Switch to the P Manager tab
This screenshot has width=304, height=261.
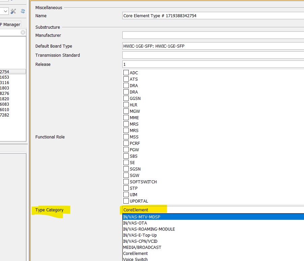point(10,24)
